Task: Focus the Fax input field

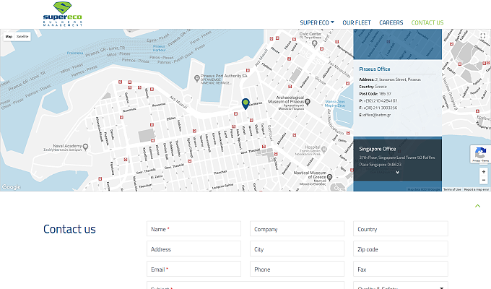Action: tap(401, 269)
